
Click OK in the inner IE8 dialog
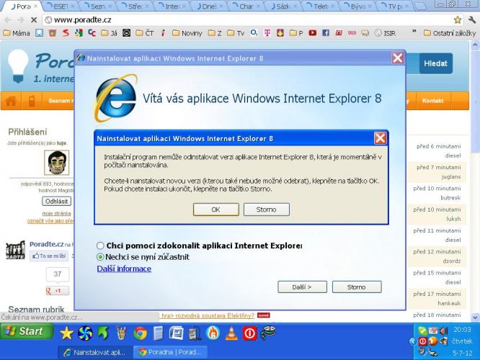(215, 210)
